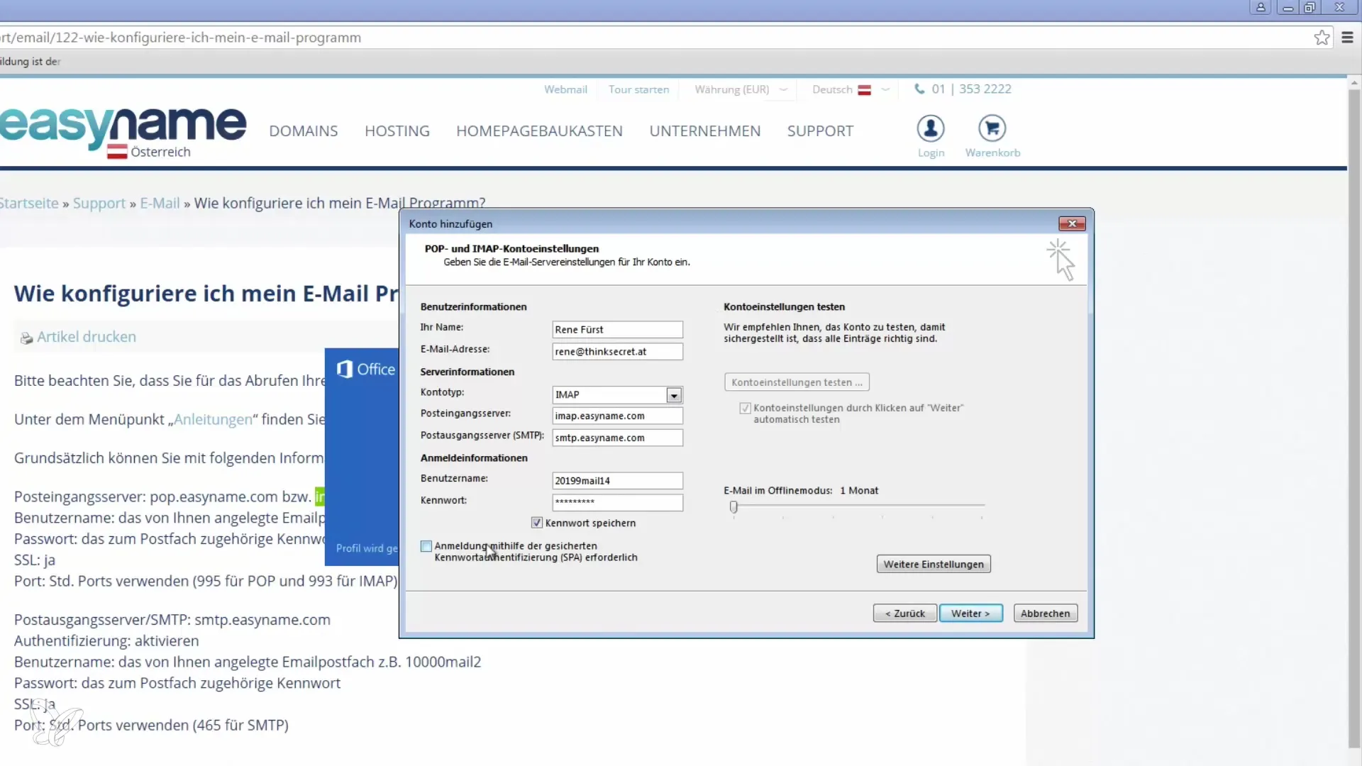This screenshot has width=1362, height=766.
Task: Go to E-Mail breadcrumb link
Action: pyautogui.click(x=160, y=204)
